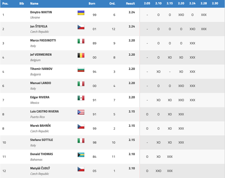The image size is (225, 178).
Task: Open Tihomir IVANOV athlete name
Action: pyautogui.click(x=41, y=69)
